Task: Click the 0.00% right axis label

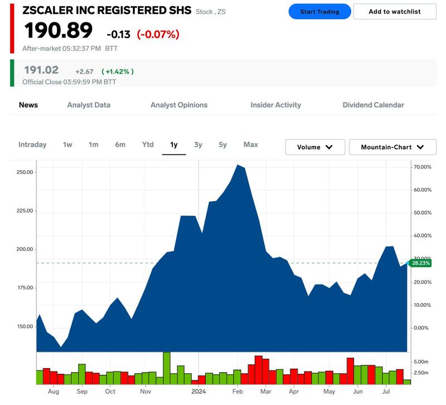Action: (421, 328)
